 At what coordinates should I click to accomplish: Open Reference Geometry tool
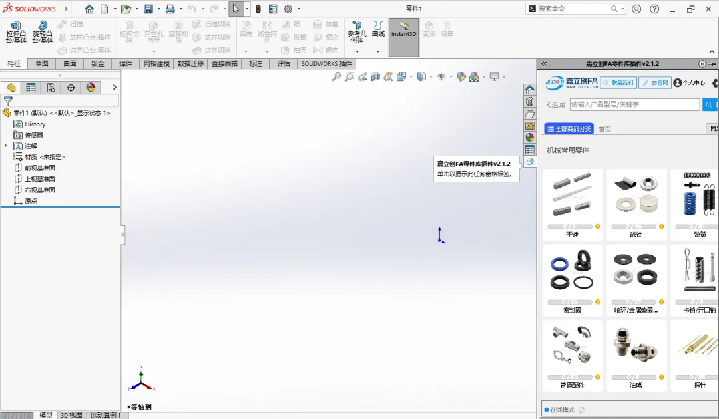coord(357,32)
